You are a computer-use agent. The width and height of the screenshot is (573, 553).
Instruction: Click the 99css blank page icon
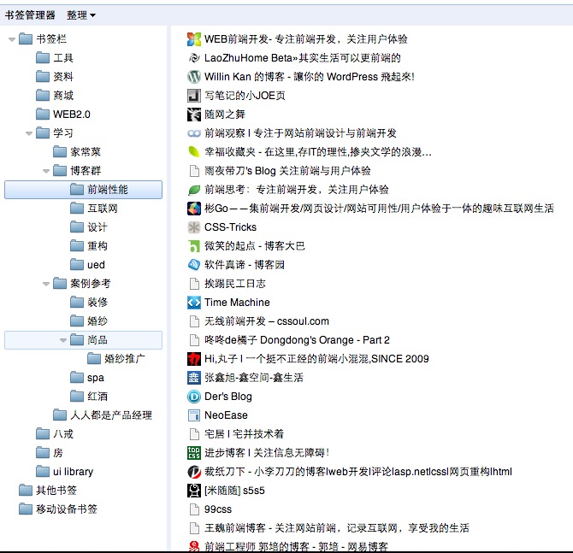(x=194, y=509)
